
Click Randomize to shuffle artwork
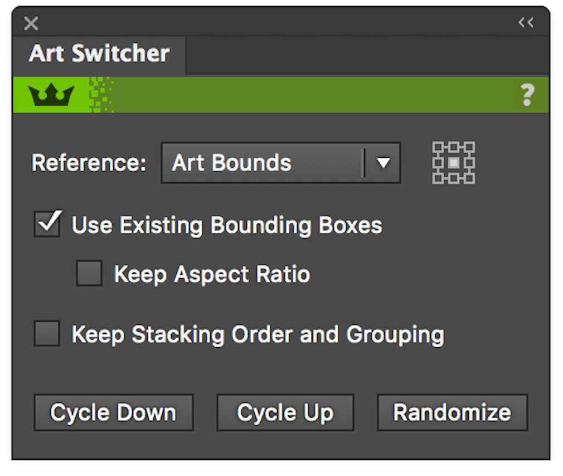tap(452, 412)
